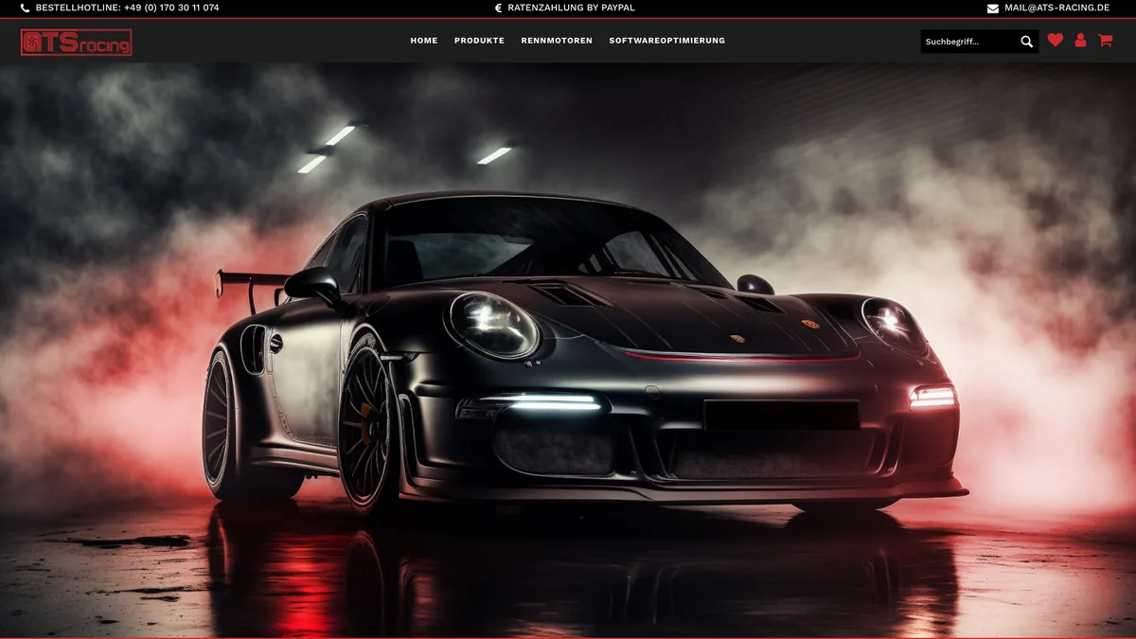Click the Ratenzahlung by PayPal text

tap(572, 8)
